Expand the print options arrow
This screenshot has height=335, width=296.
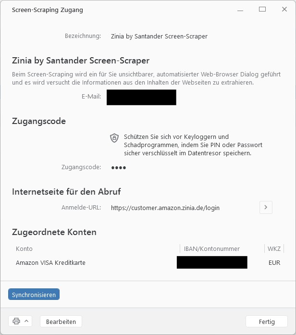(26, 321)
